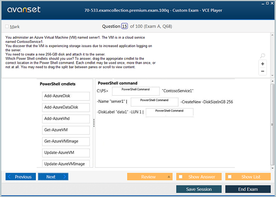Click the "PowerShell cmdlets" heading

tap(58, 84)
